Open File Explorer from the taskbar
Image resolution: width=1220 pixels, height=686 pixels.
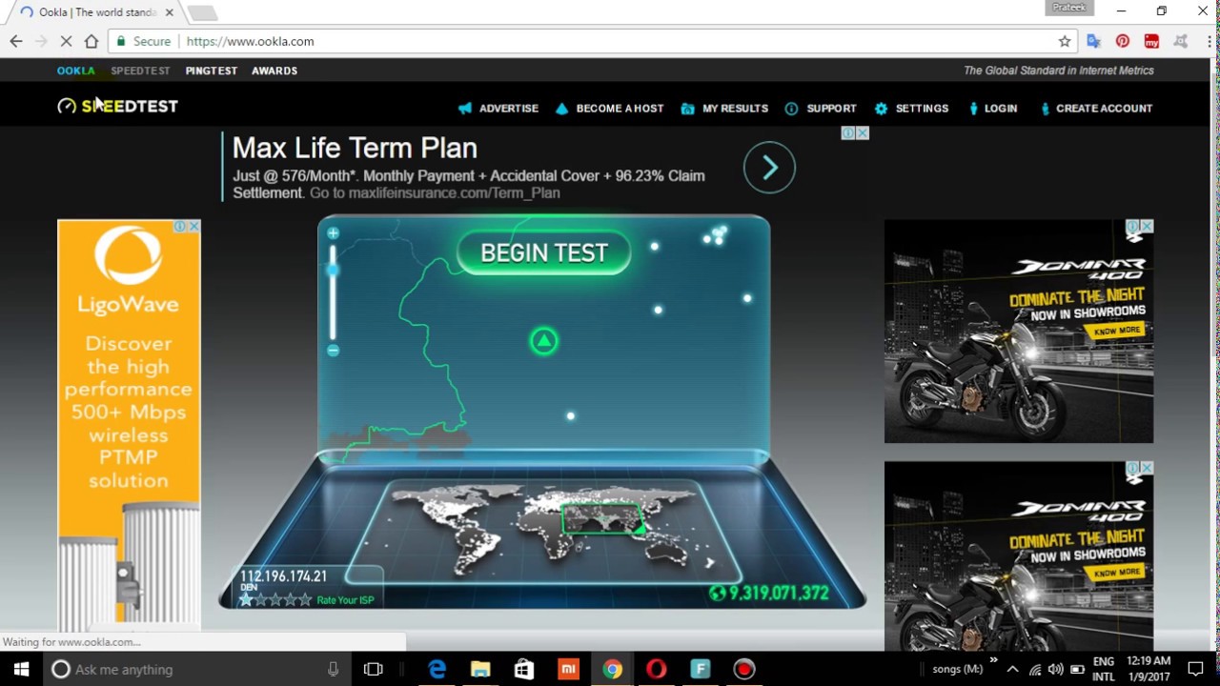pyautogui.click(x=480, y=669)
